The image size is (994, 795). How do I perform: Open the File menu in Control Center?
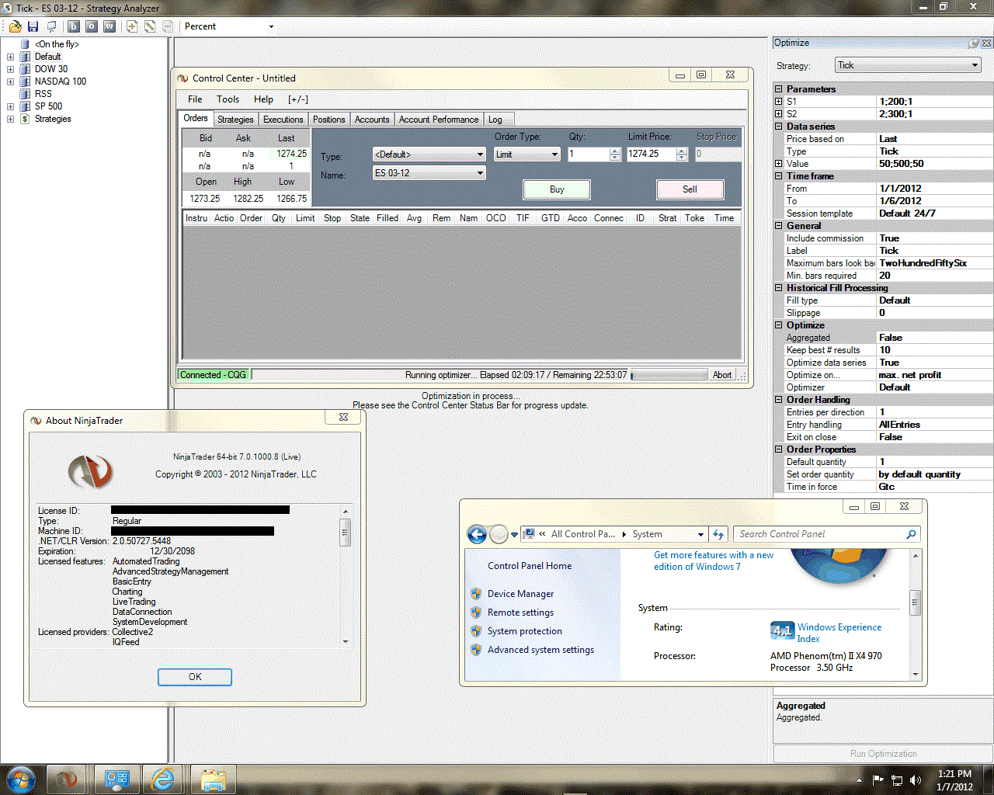195,99
